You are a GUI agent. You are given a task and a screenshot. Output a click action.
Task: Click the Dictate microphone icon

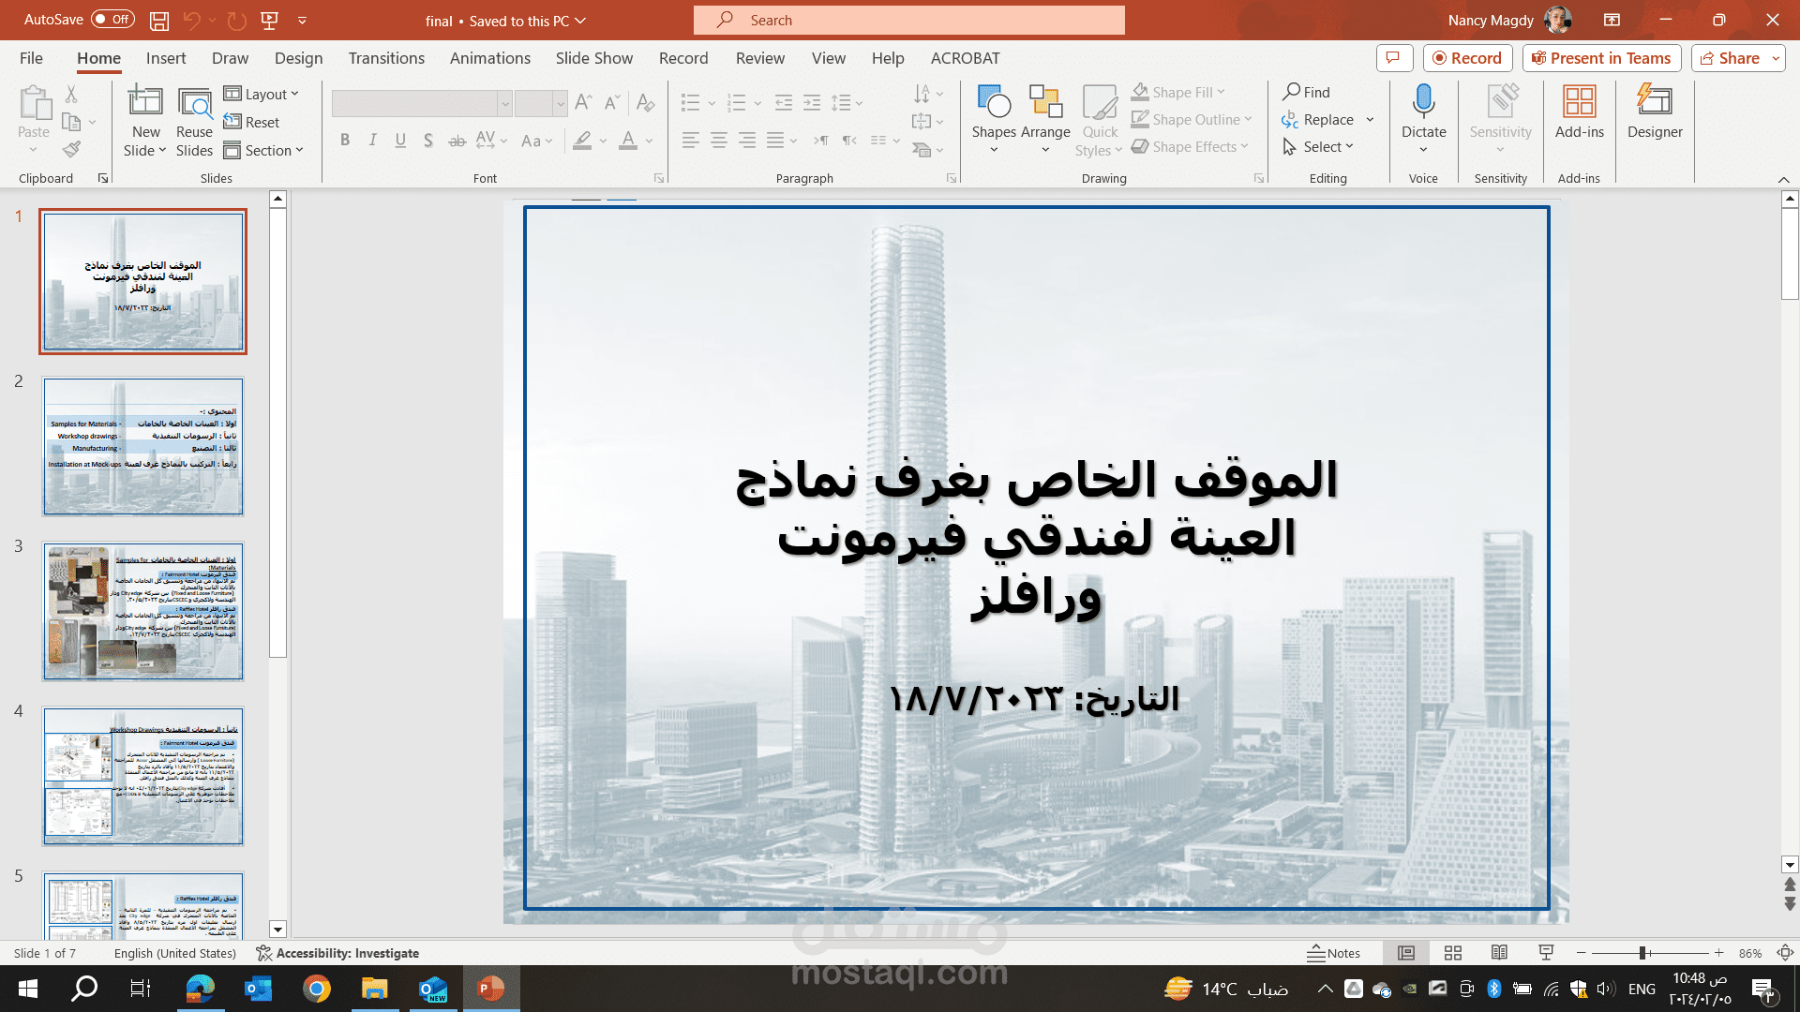(1423, 101)
